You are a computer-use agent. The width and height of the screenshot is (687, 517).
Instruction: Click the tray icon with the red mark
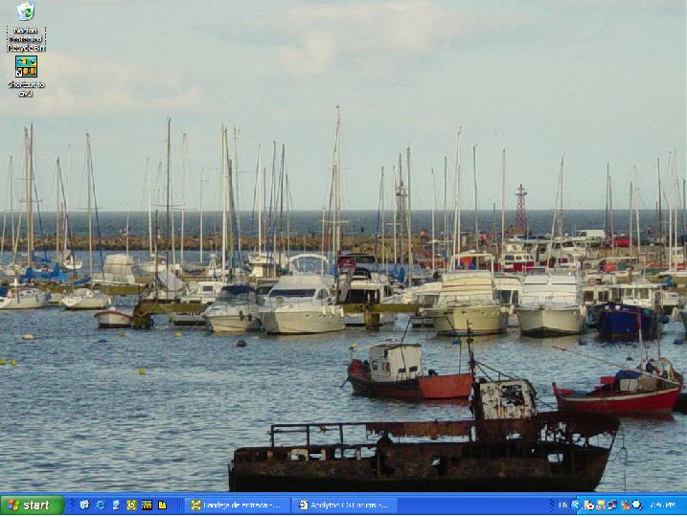625,505
